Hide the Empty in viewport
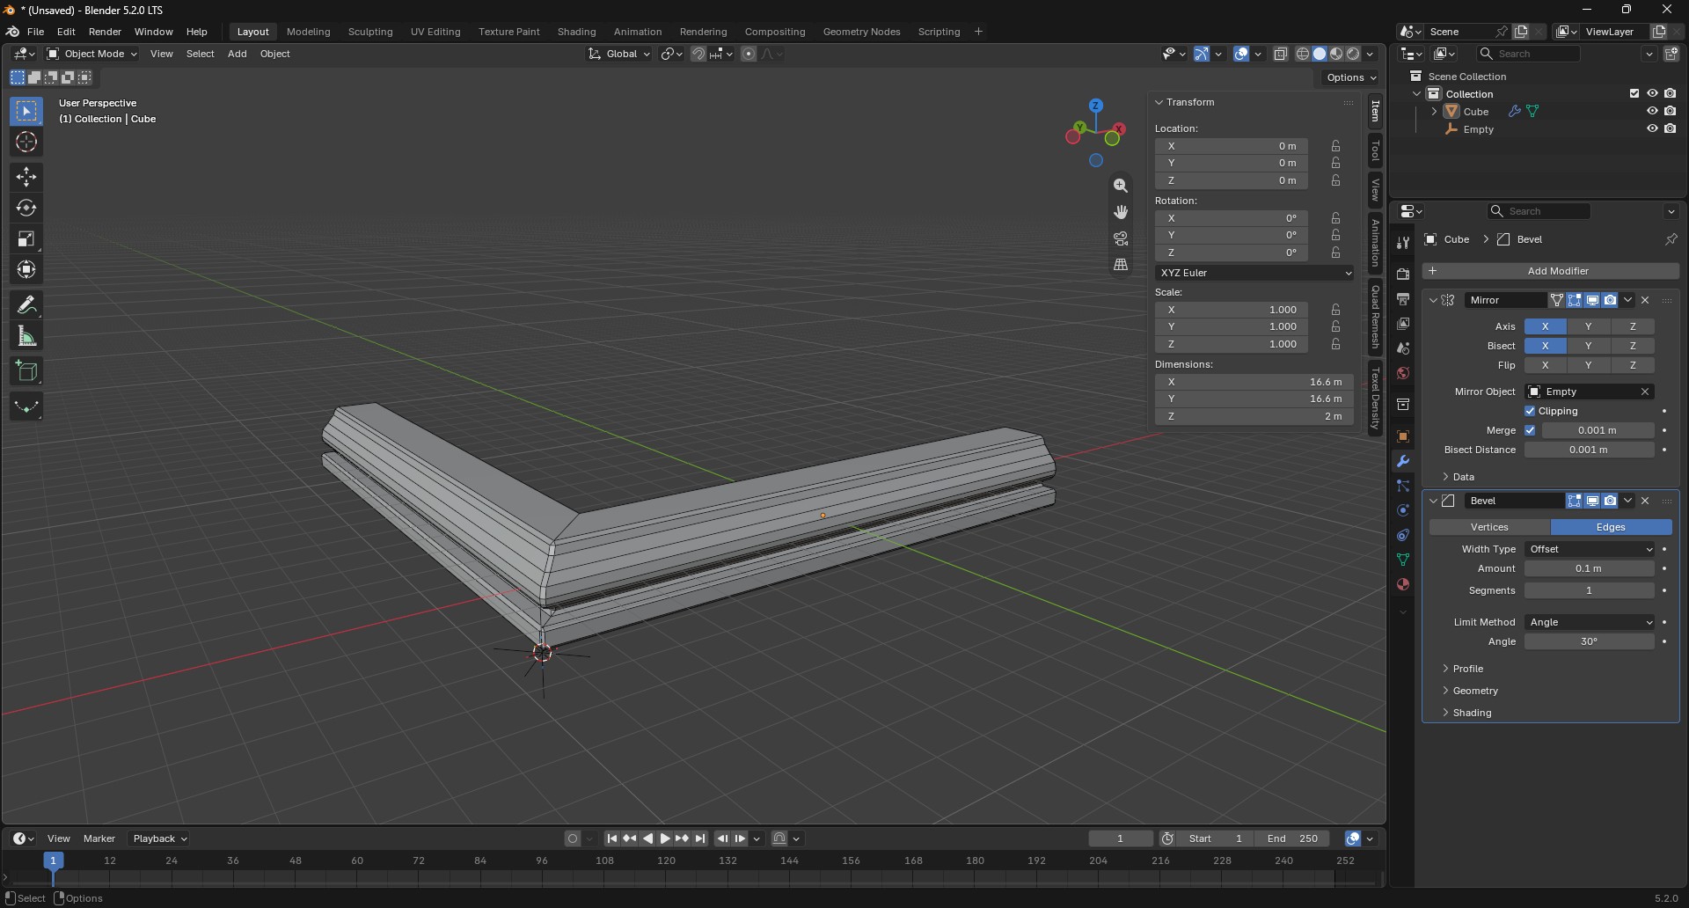The height and width of the screenshot is (908, 1689). coord(1652,129)
